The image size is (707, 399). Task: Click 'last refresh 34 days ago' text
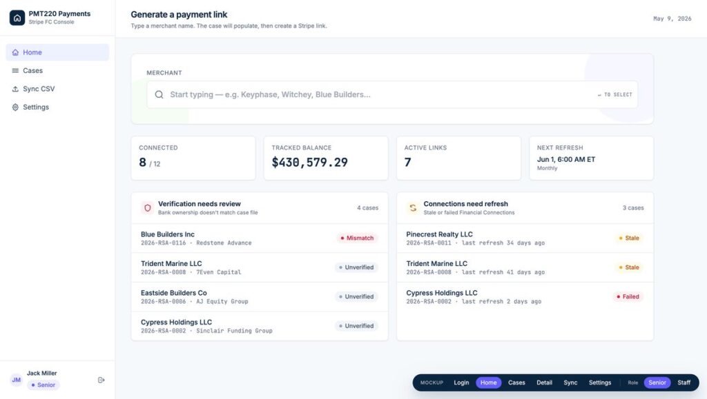[x=503, y=243]
